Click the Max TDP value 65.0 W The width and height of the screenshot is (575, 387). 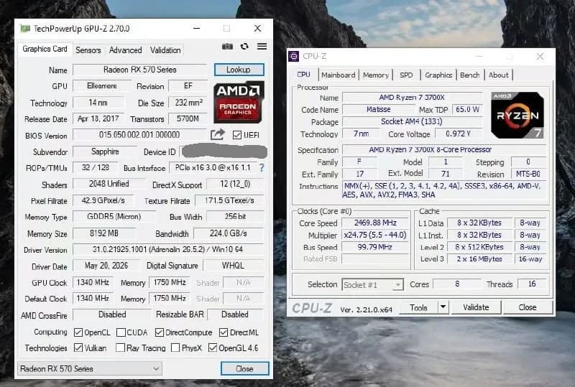(467, 110)
